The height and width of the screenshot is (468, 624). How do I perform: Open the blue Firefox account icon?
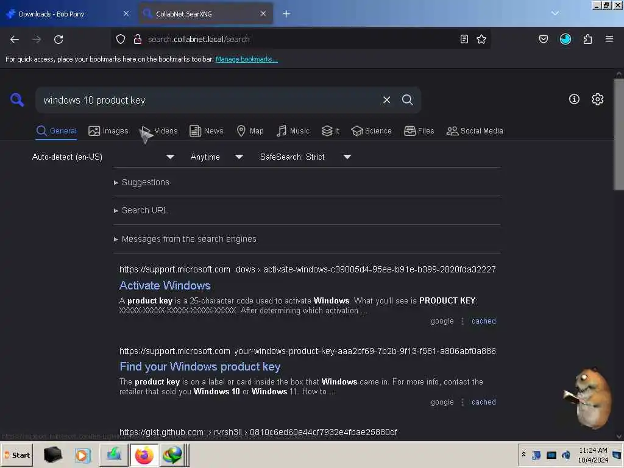click(565, 39)
